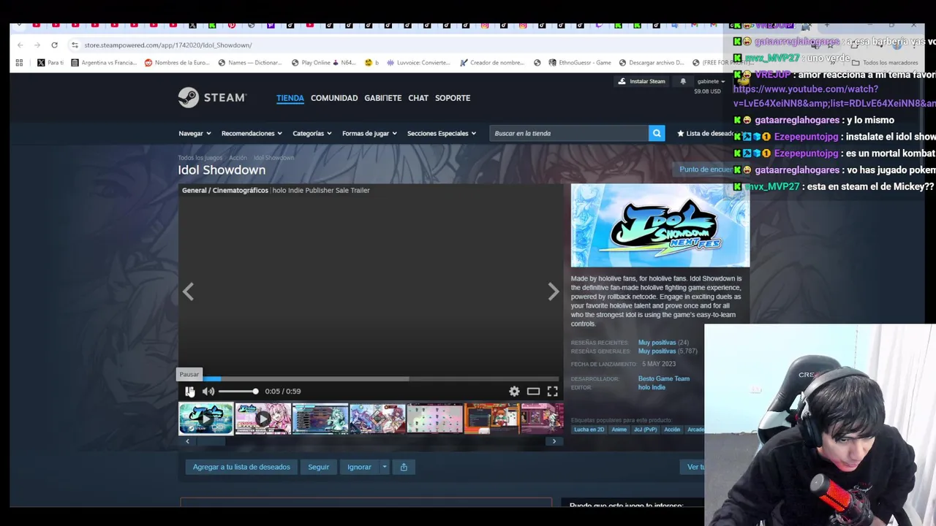The image size is (936, 526).
Task: Select fourth screenshot thumbnail
Action: point(377,419)
